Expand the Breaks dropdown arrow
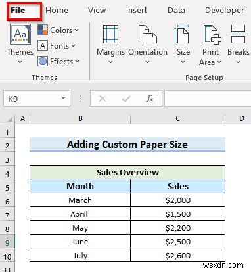The width and height of the screenshot is (251, 272). click(x=239, y=62)
